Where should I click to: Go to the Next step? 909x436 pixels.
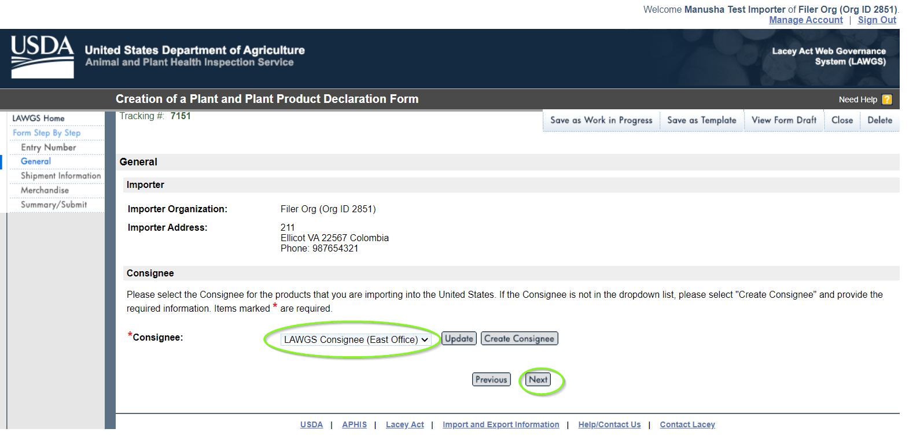tap(538, 380)
